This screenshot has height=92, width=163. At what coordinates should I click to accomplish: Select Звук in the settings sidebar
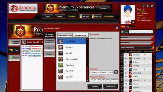coord(49,48)
